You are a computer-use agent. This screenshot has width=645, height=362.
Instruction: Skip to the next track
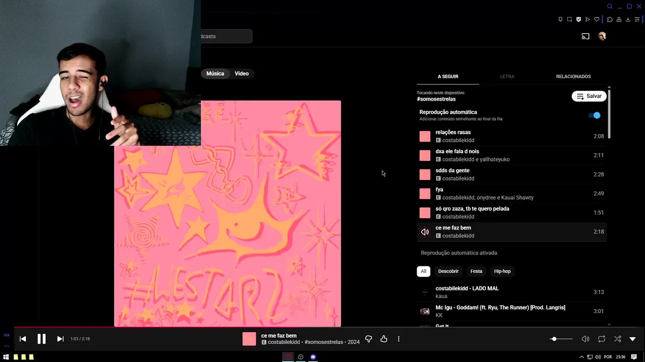60,339
